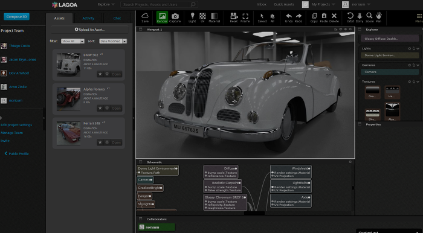This screenshot has width=423, height=233.
Task: Favorite the BMW 502 asset star
Action: [x=100, y=74]
